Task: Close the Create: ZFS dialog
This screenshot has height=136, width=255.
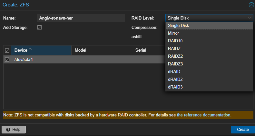Action: click(x=251, y=5)
